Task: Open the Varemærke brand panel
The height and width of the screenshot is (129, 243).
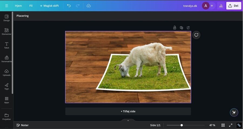Action: pos(6,59)
